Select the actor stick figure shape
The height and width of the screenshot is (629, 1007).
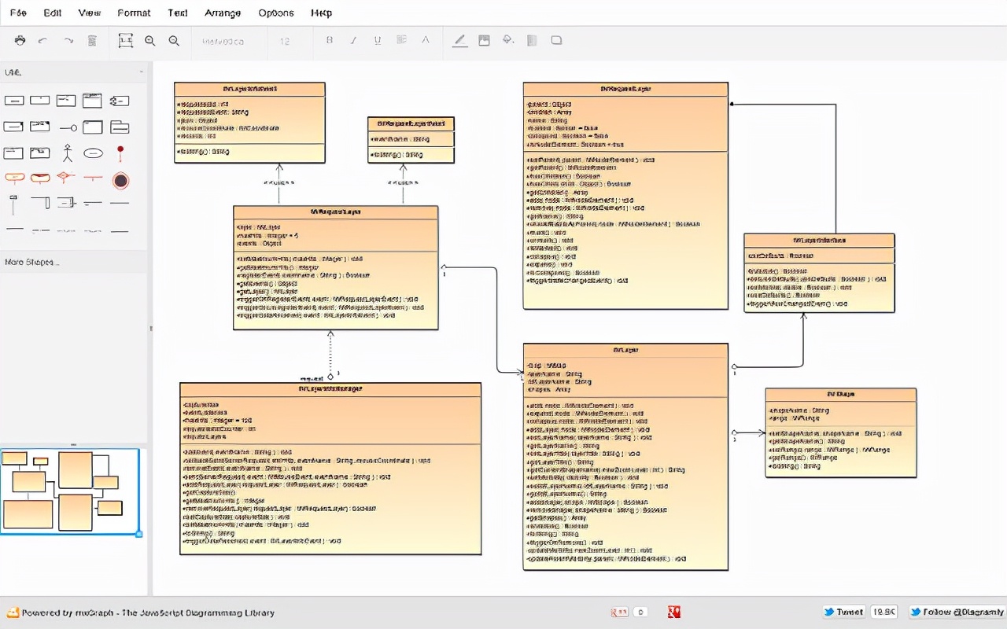coord(67,153)
